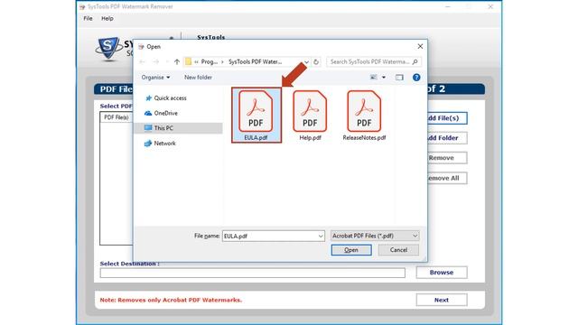This screenshot has height=325, width=578.
Task: Click the change view icon
Action: (x=373, y=78)
